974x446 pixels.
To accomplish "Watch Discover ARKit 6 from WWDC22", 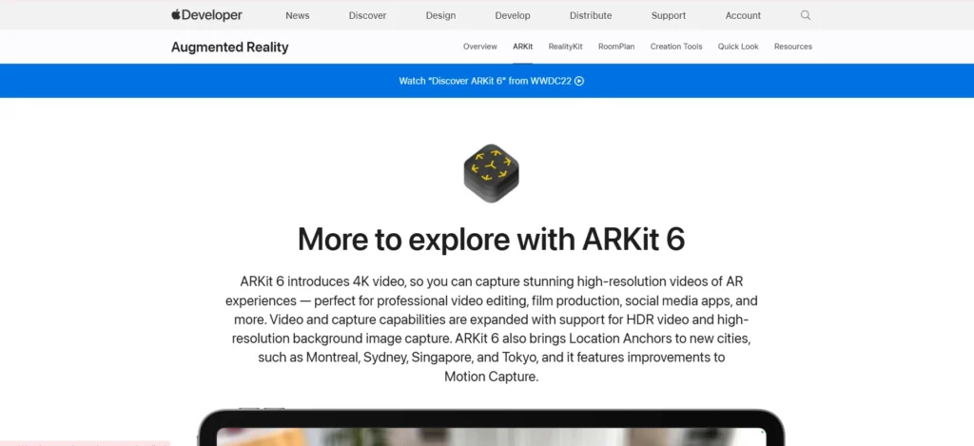I will tap(492, 81).
